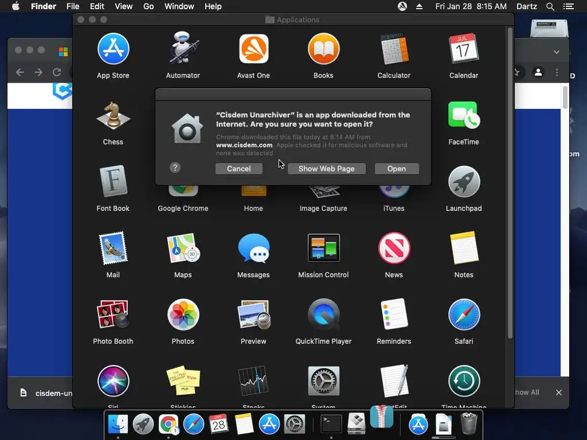
Task: Select the Avast One app
Action: (x=253, y=49)
